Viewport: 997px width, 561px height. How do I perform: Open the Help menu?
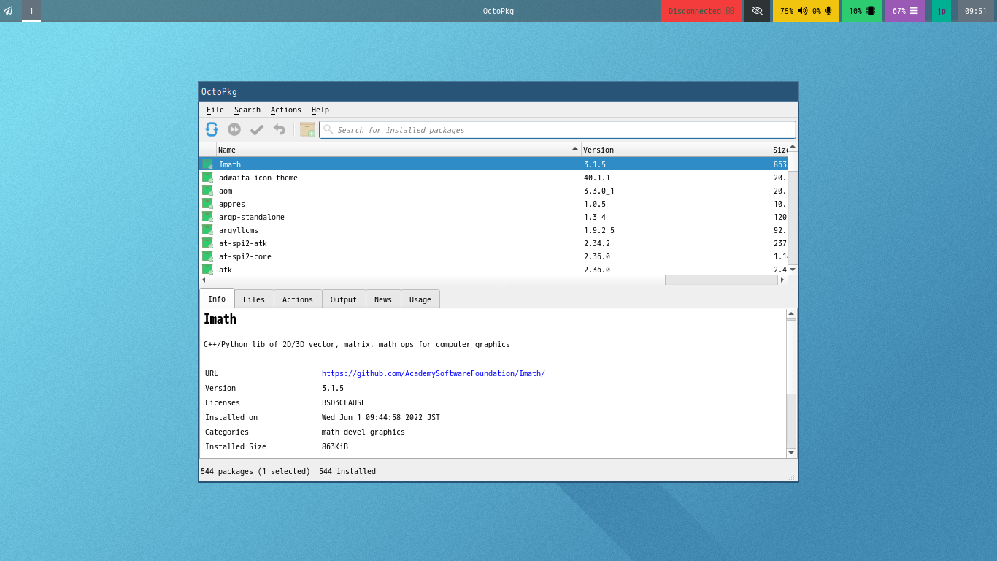pyautogui.click(x=320, y=110)
